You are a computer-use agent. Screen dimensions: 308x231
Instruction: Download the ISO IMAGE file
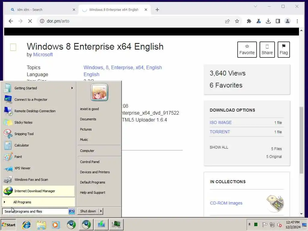point(220,122)
